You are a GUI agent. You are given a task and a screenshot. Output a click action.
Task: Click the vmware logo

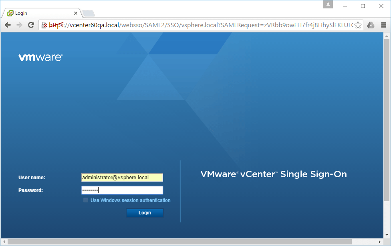40,58
